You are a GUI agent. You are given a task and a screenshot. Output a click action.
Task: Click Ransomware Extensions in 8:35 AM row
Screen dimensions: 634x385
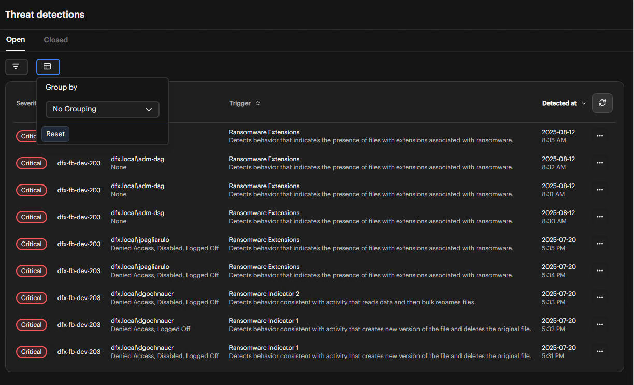pyautogui.click(x=264, y=132)
